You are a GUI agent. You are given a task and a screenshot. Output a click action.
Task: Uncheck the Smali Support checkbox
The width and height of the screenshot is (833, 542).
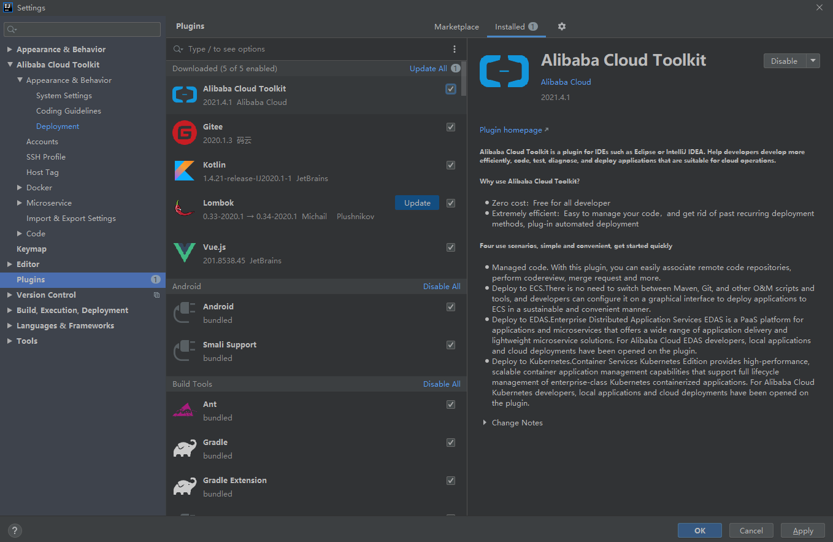coord(451,345)
